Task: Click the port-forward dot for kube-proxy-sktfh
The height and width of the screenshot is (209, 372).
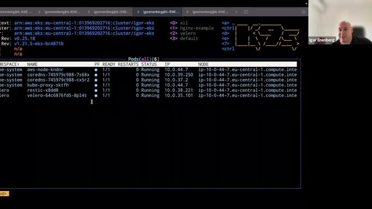Action: (x=96, y=85)
